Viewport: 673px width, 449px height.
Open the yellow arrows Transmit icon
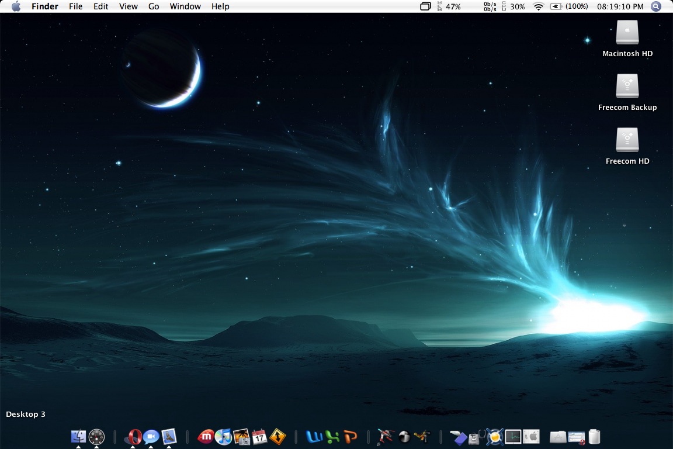coord(277,437)
